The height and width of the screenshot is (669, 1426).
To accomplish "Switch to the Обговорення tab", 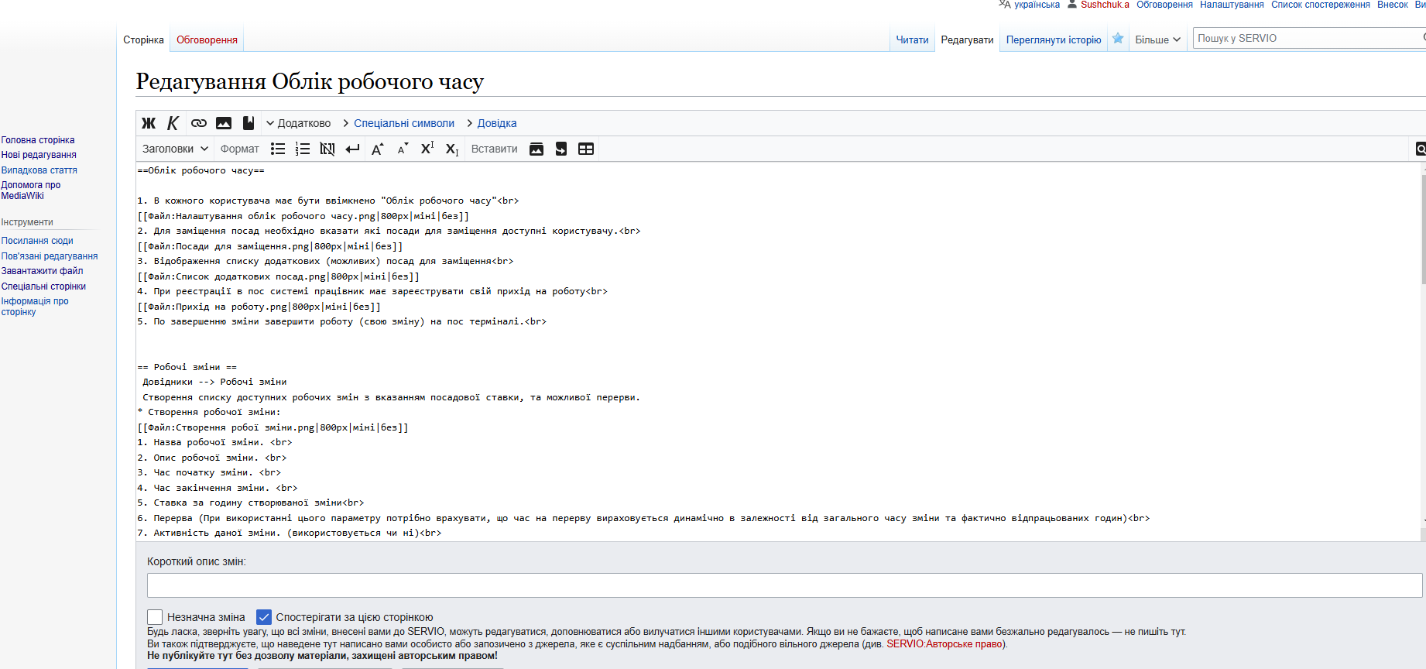I will coord(207,39).
